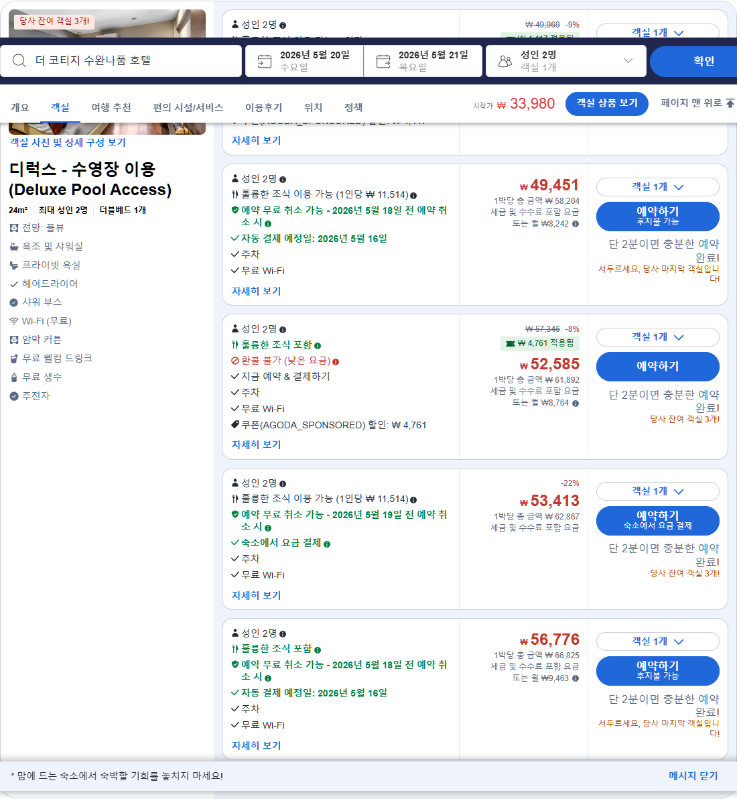This screenshot has height=799, width=737.
Task: Click the 전망: 풀뷰 view icon
Action: [x=14, y=228]
